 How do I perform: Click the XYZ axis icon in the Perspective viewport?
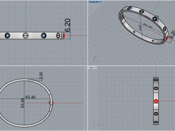pyautogui.click(x=96, y=59)
